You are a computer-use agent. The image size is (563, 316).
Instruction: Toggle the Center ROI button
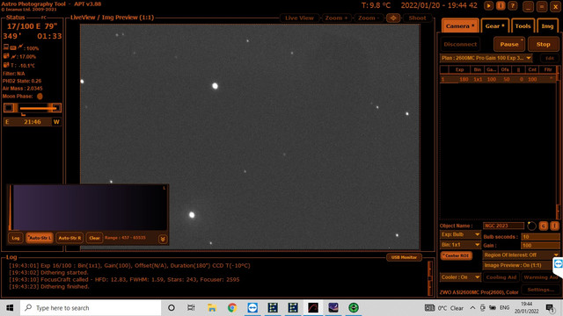(456, 255)
